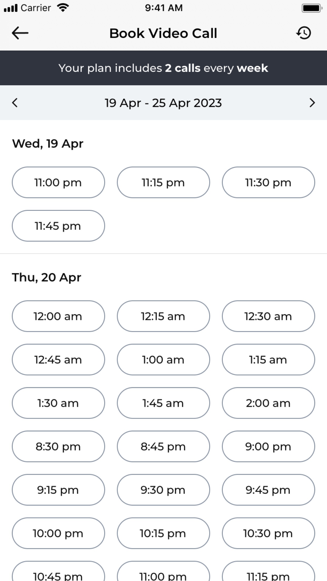
Task: Choose the 8:30 pm time slot
Action: coord(59,446)
